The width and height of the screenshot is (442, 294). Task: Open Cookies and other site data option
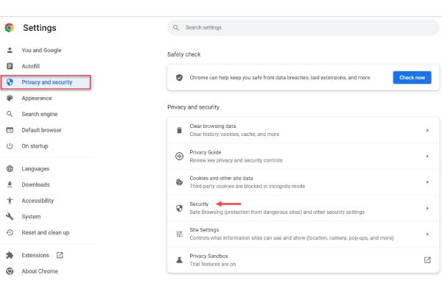(303, 182)
